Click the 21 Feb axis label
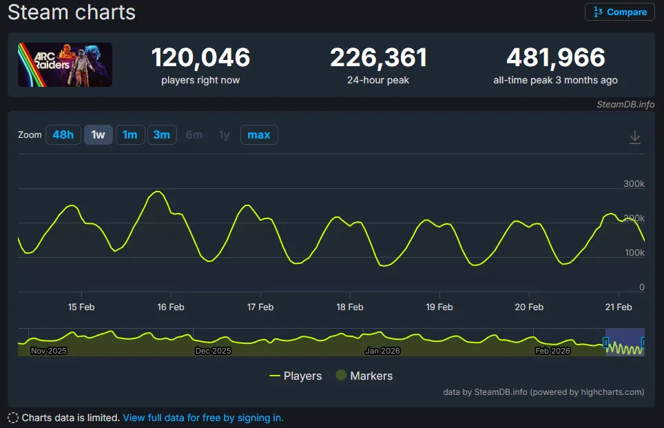Image resolution: width=664 pixels, height=428 pixels. click(x=619, y=307)
